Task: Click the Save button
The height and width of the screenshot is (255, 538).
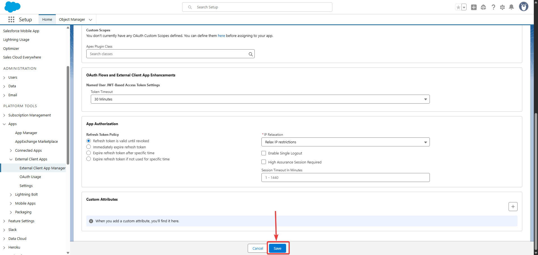Action: click(277, 248)
